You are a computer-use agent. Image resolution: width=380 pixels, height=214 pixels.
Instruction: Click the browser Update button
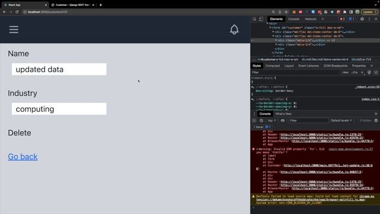369,12
